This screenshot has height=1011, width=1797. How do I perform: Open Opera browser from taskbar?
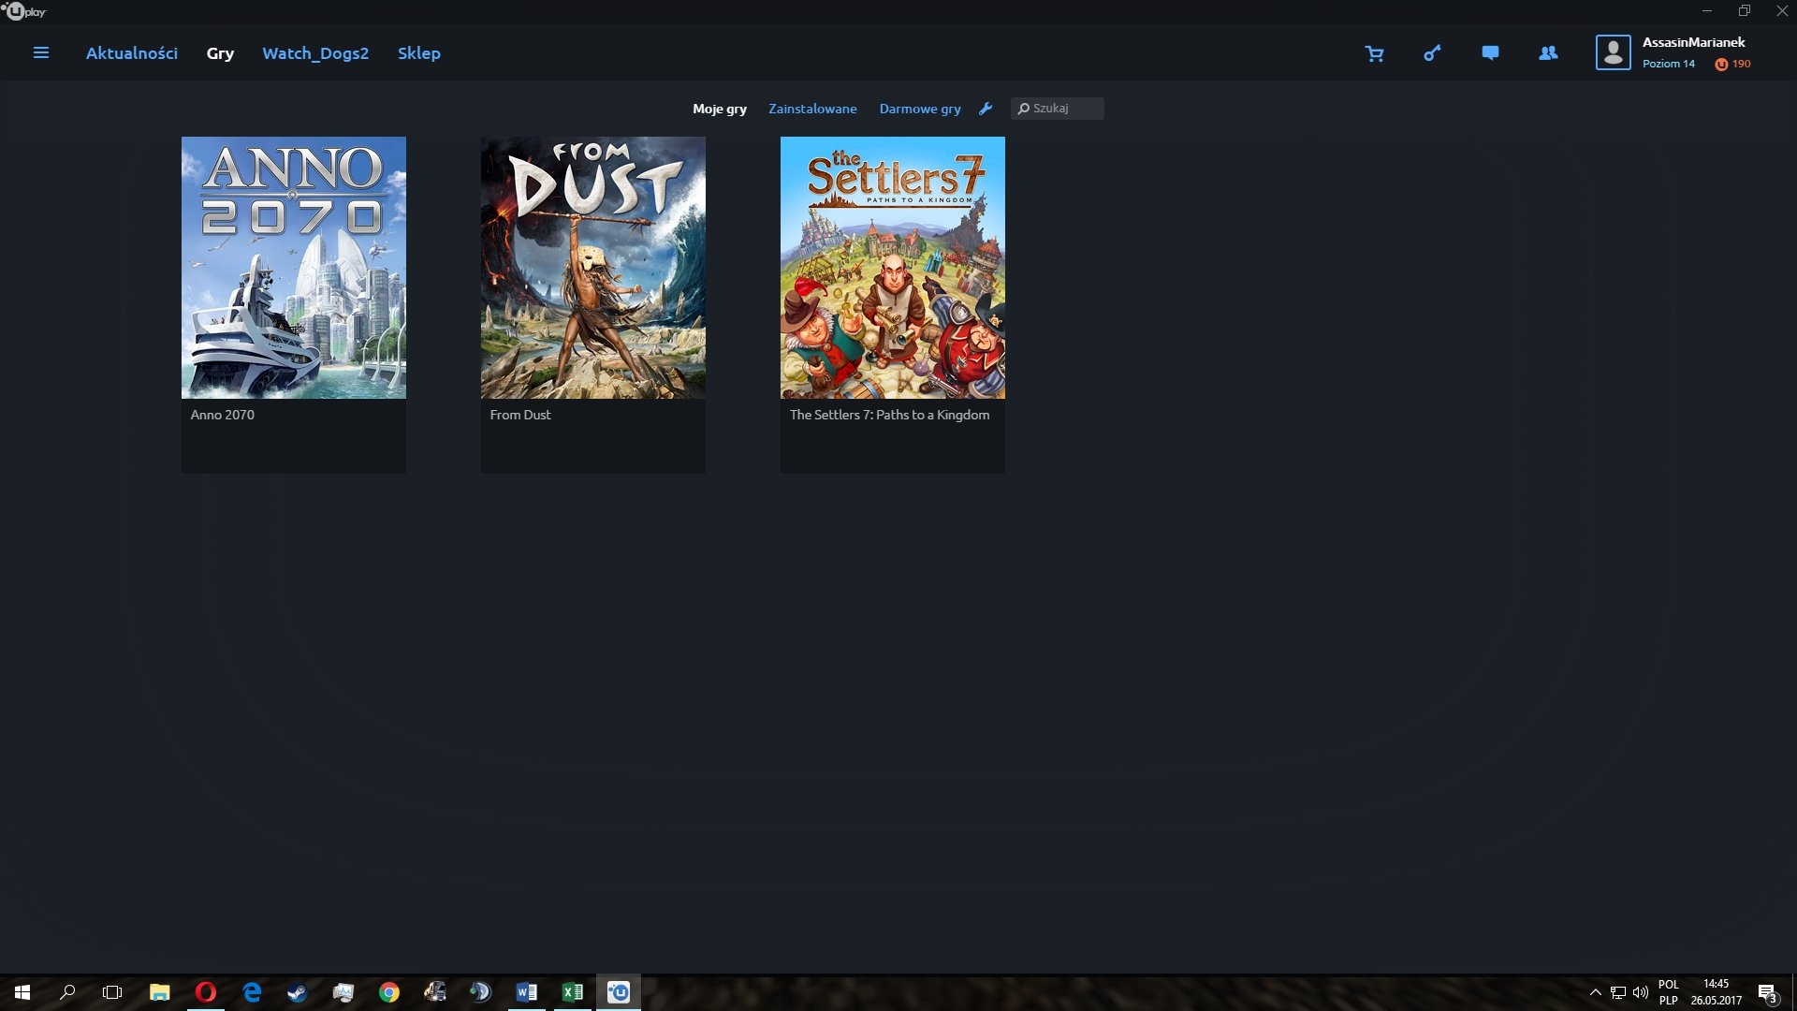(205, 992)
